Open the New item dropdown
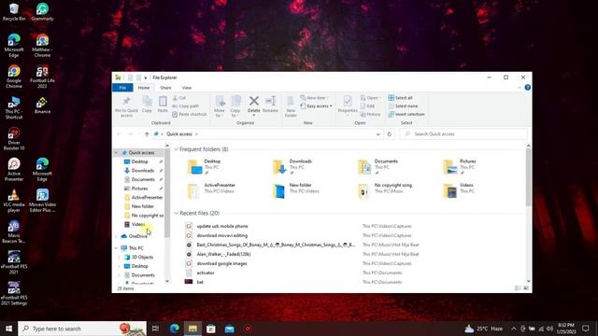 pyautogui.click(x=315, y=98)
